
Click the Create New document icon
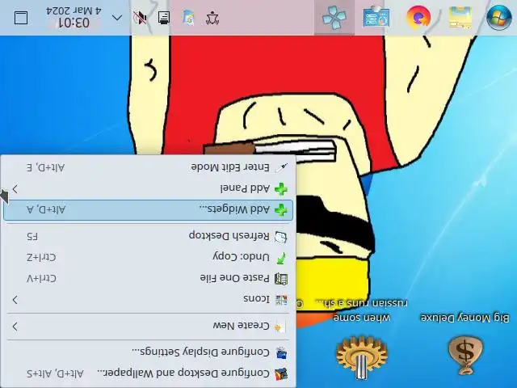[280, 327]
